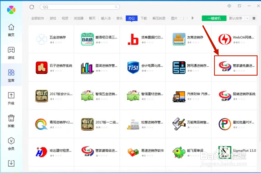Open 智信建材进销 app icon
Screen dimensions: 261x173
[133, 95]
